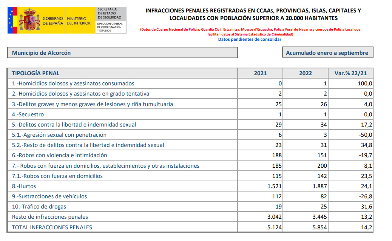This screenshot has height=241, width=392.
Task: Click the 2021 column header
Action: (260, 73)
